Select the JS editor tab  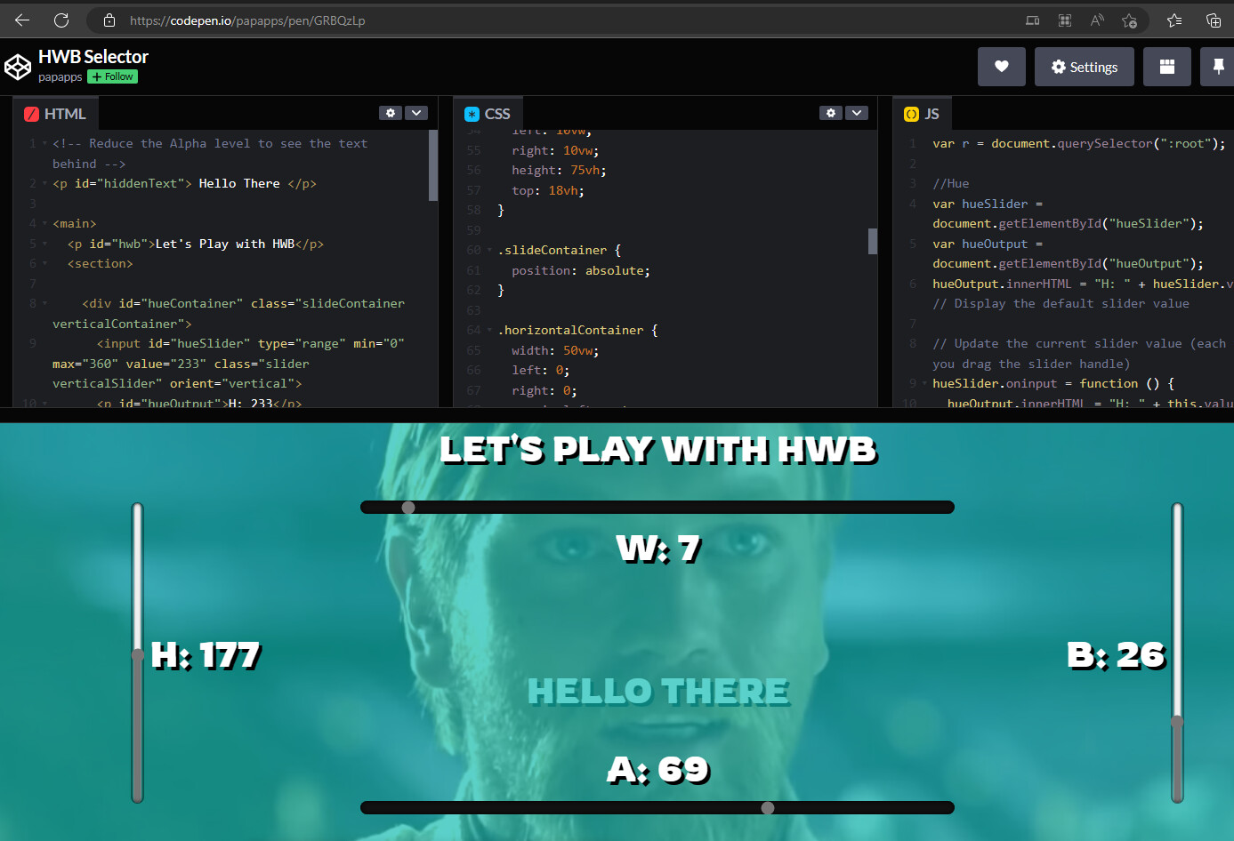tap(922, 114)
